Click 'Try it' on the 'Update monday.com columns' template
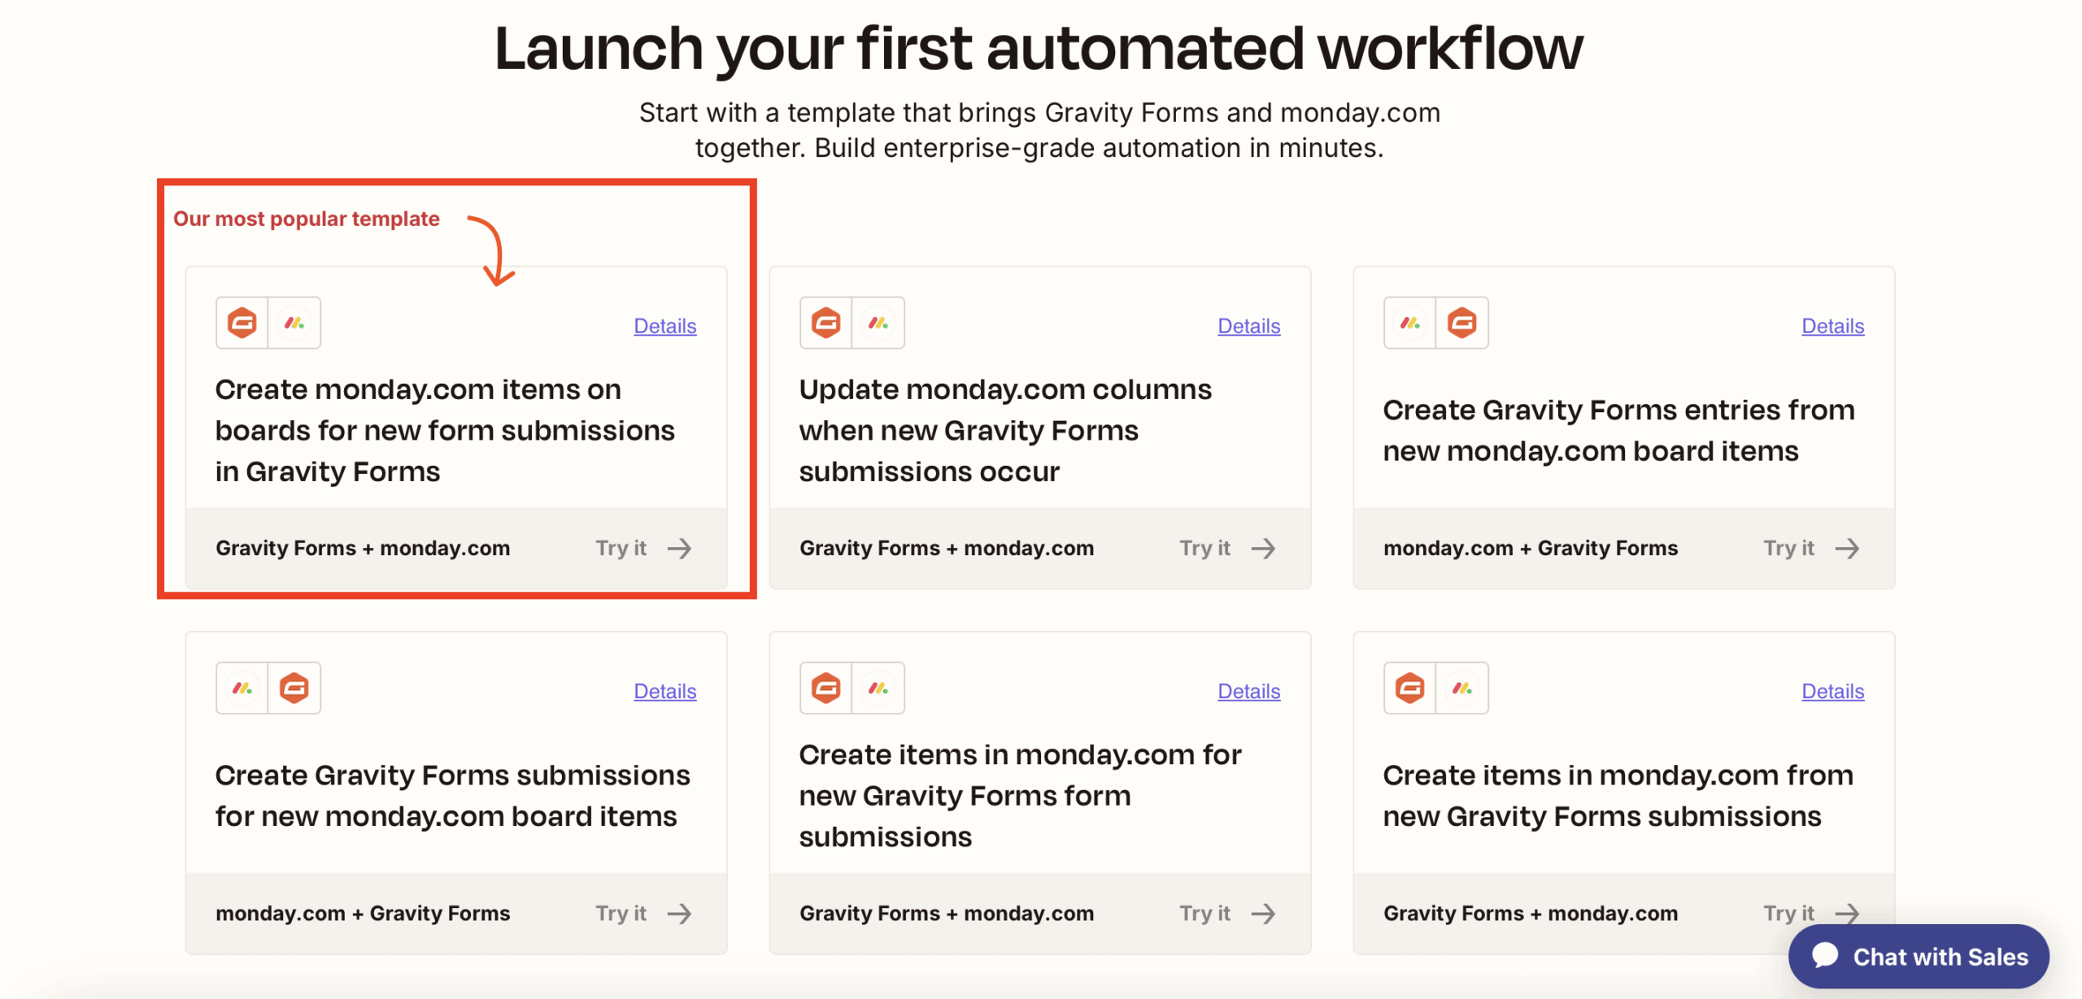 point(1205,548)
